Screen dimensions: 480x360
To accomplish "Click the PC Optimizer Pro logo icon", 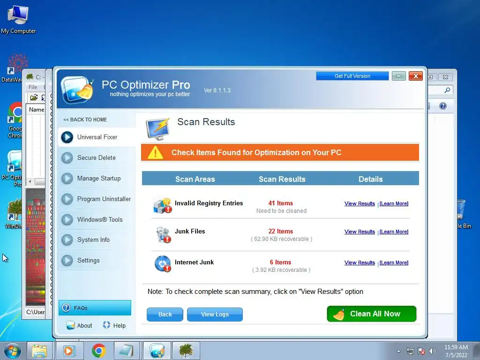I will [x=77, y=90].
